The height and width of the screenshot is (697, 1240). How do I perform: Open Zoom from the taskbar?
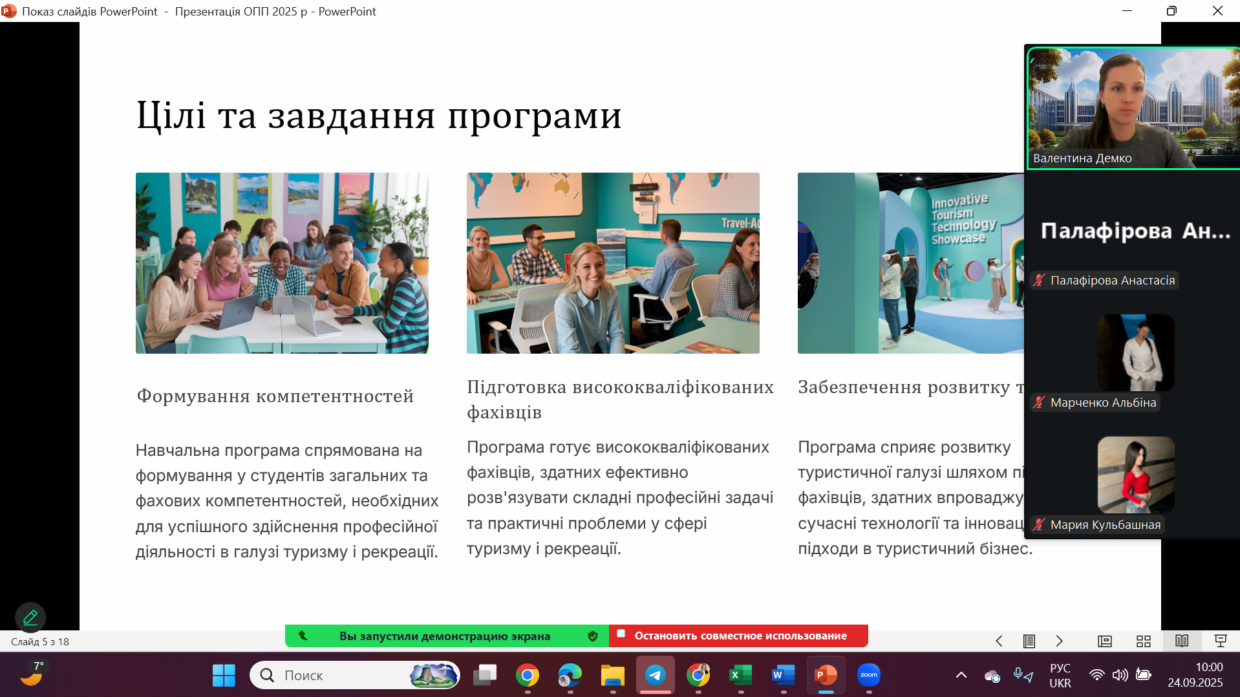(x=869, y=676)
